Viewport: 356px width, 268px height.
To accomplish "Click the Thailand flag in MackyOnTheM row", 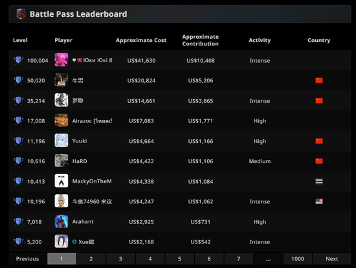I will point(319,181).
